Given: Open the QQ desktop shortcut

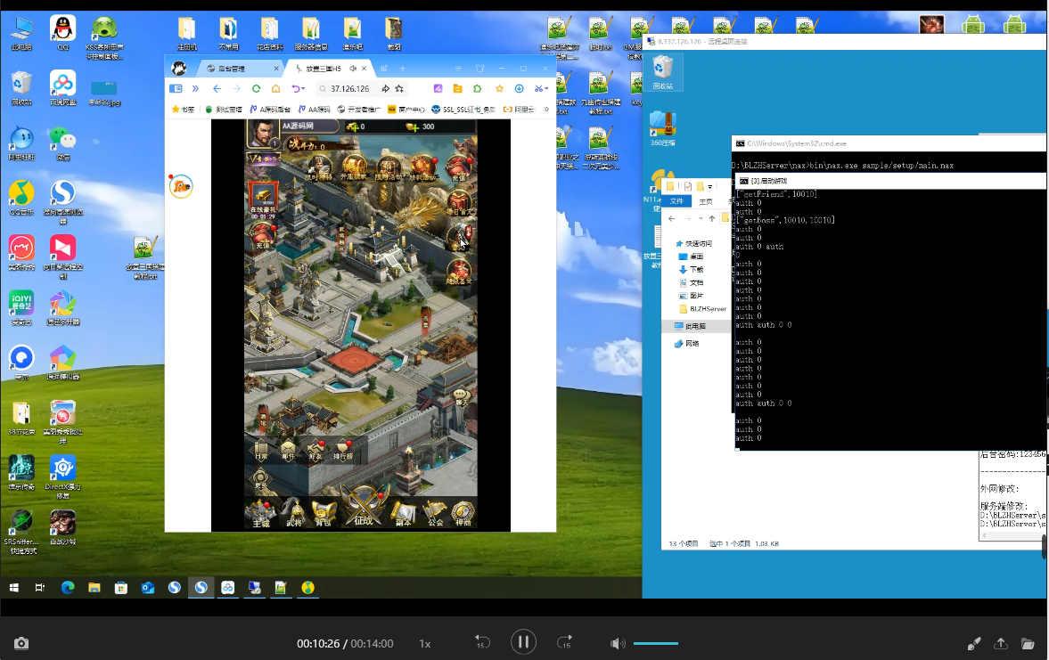Looking at the screenshot, I should point(63,33).
